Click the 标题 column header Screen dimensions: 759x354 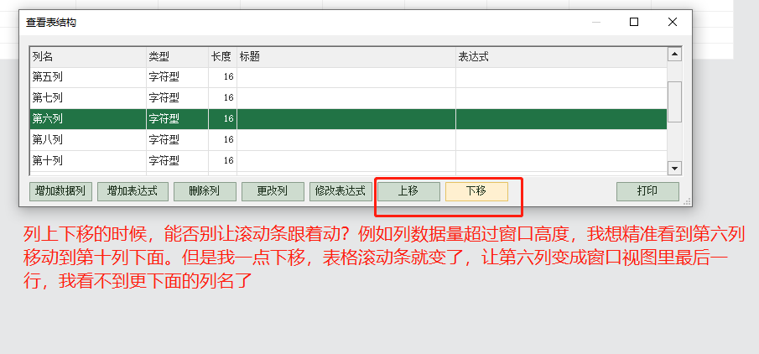point(346,57)
